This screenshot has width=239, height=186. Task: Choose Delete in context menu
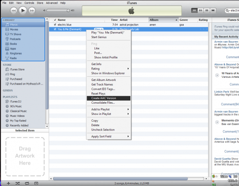click(x=109, y=125)
